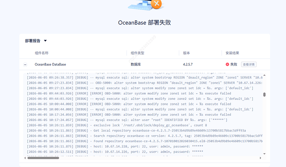Select the 09:26:38.357 bootstrap log line
Viewport: 286px width, 167px height.
pos(145,77)
